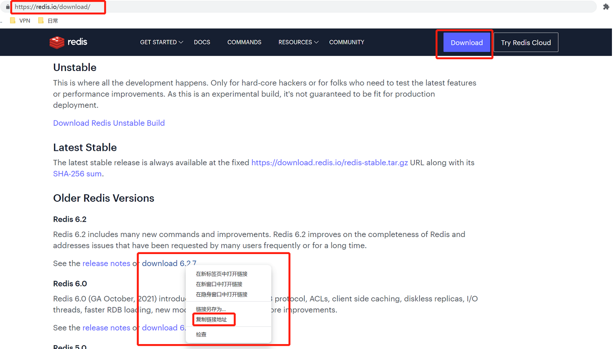Click the Redis logo in the navbar
This screenshot has height=349, width=616.
click(68, 42)
